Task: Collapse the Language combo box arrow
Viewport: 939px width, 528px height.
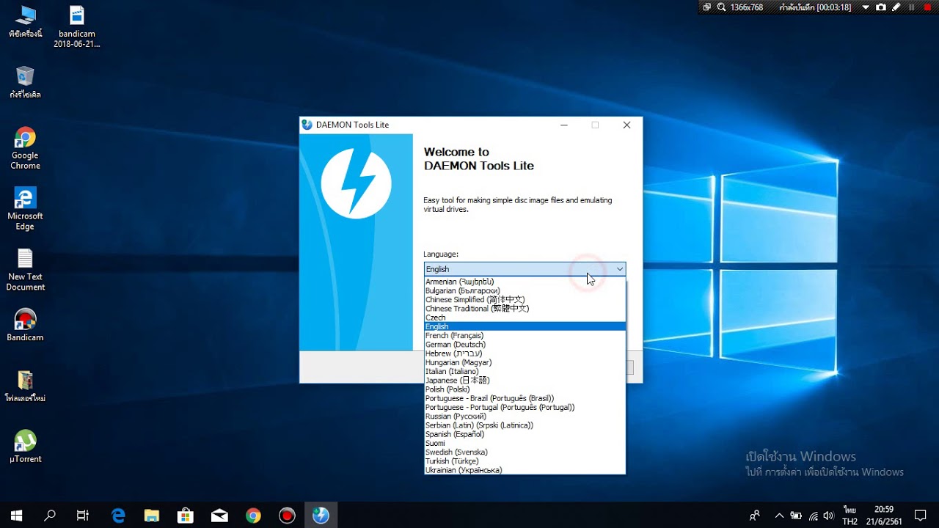Action: click(619, 269)
